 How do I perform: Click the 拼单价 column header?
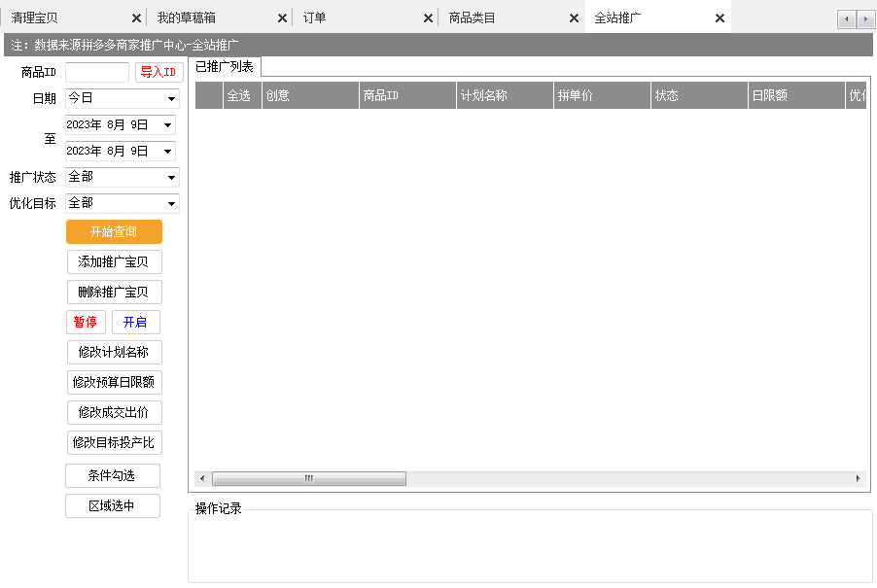[x=603, y=95]
